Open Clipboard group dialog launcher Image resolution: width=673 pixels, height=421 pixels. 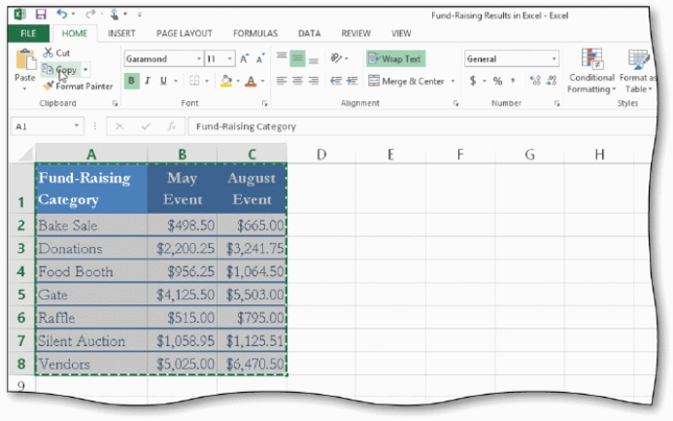(x=115, y=103)
